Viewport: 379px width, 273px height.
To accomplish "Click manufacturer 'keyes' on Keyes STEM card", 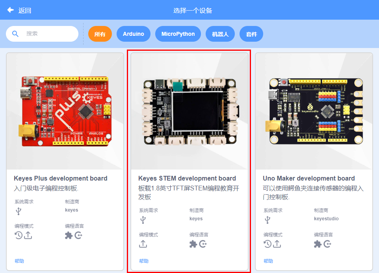I will (196, 219).
